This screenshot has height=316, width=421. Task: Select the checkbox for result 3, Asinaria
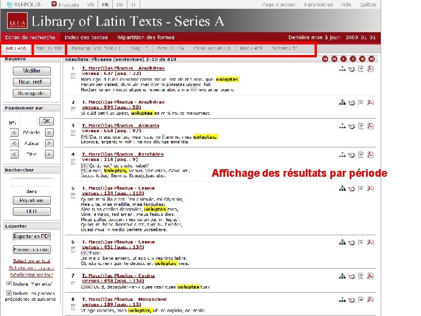[73, 133]
